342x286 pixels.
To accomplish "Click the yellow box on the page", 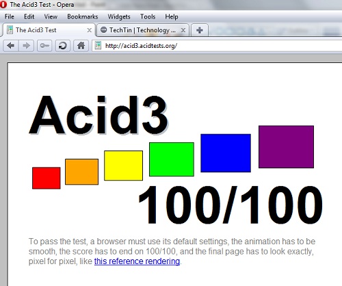I will click(123, 166).
